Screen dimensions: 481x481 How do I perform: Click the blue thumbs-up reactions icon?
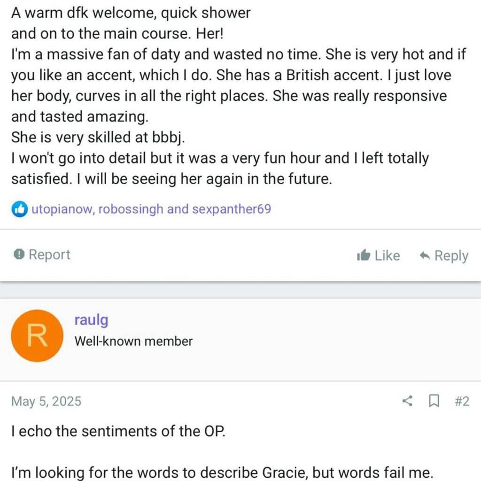coord(19,209)
